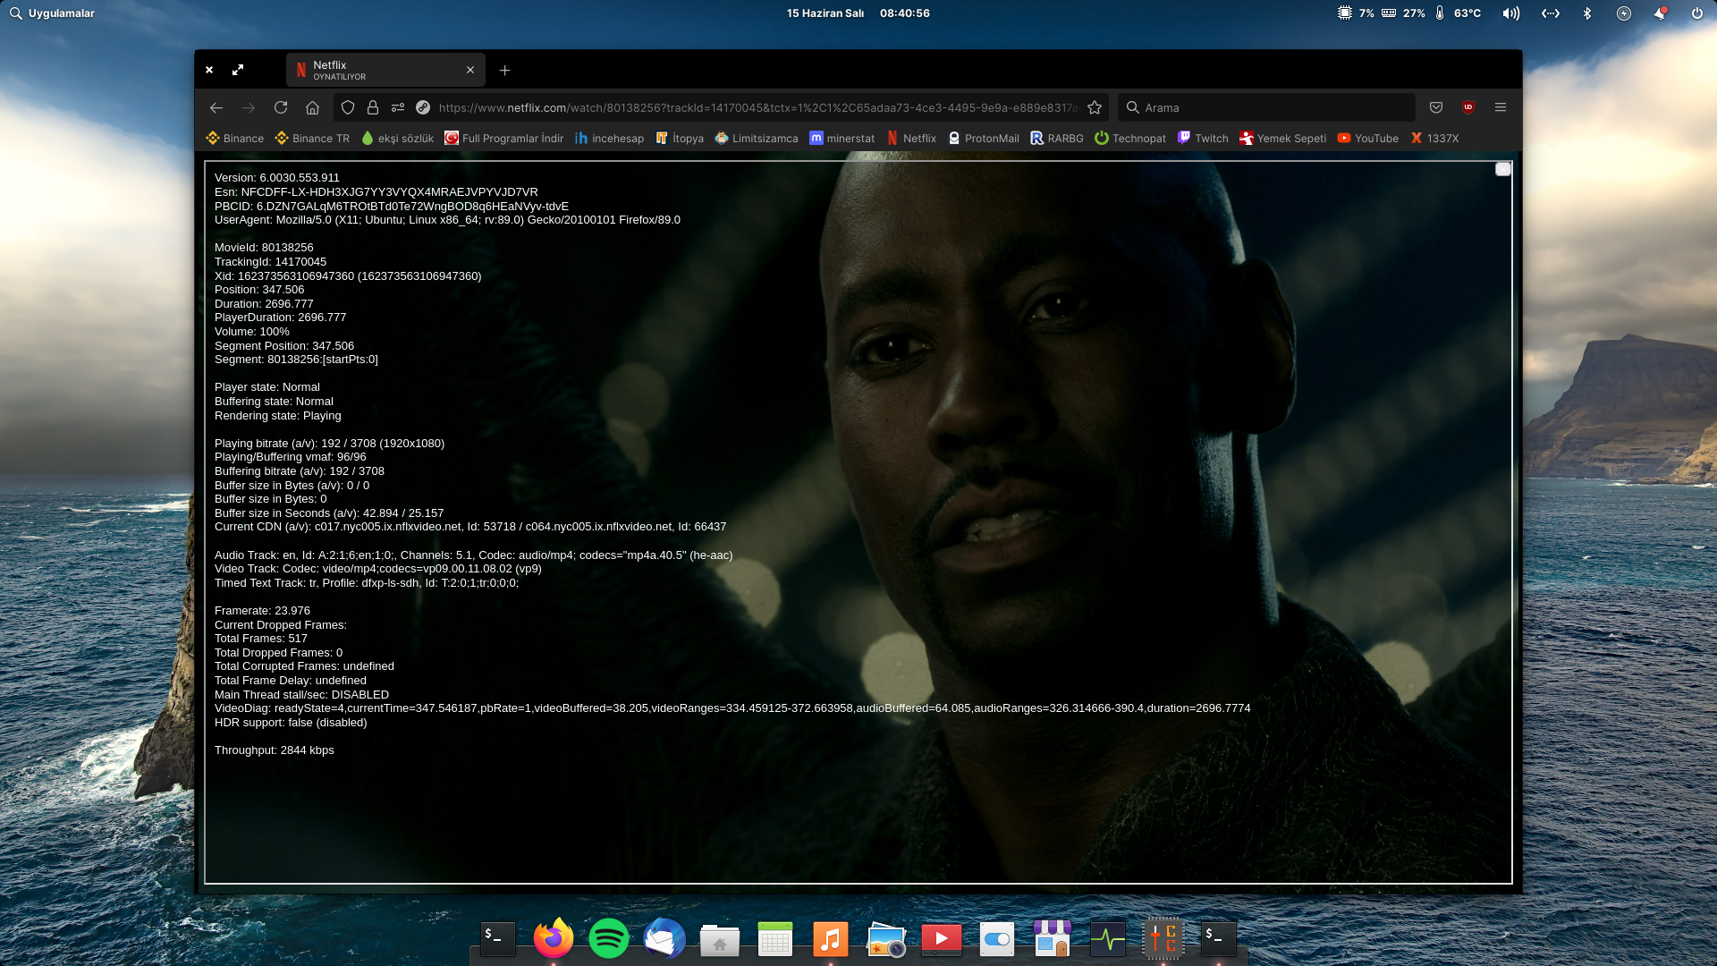Select the Netflix tab
The height and width of the screenshot is (966, 1717).
[x=376, y=70]
